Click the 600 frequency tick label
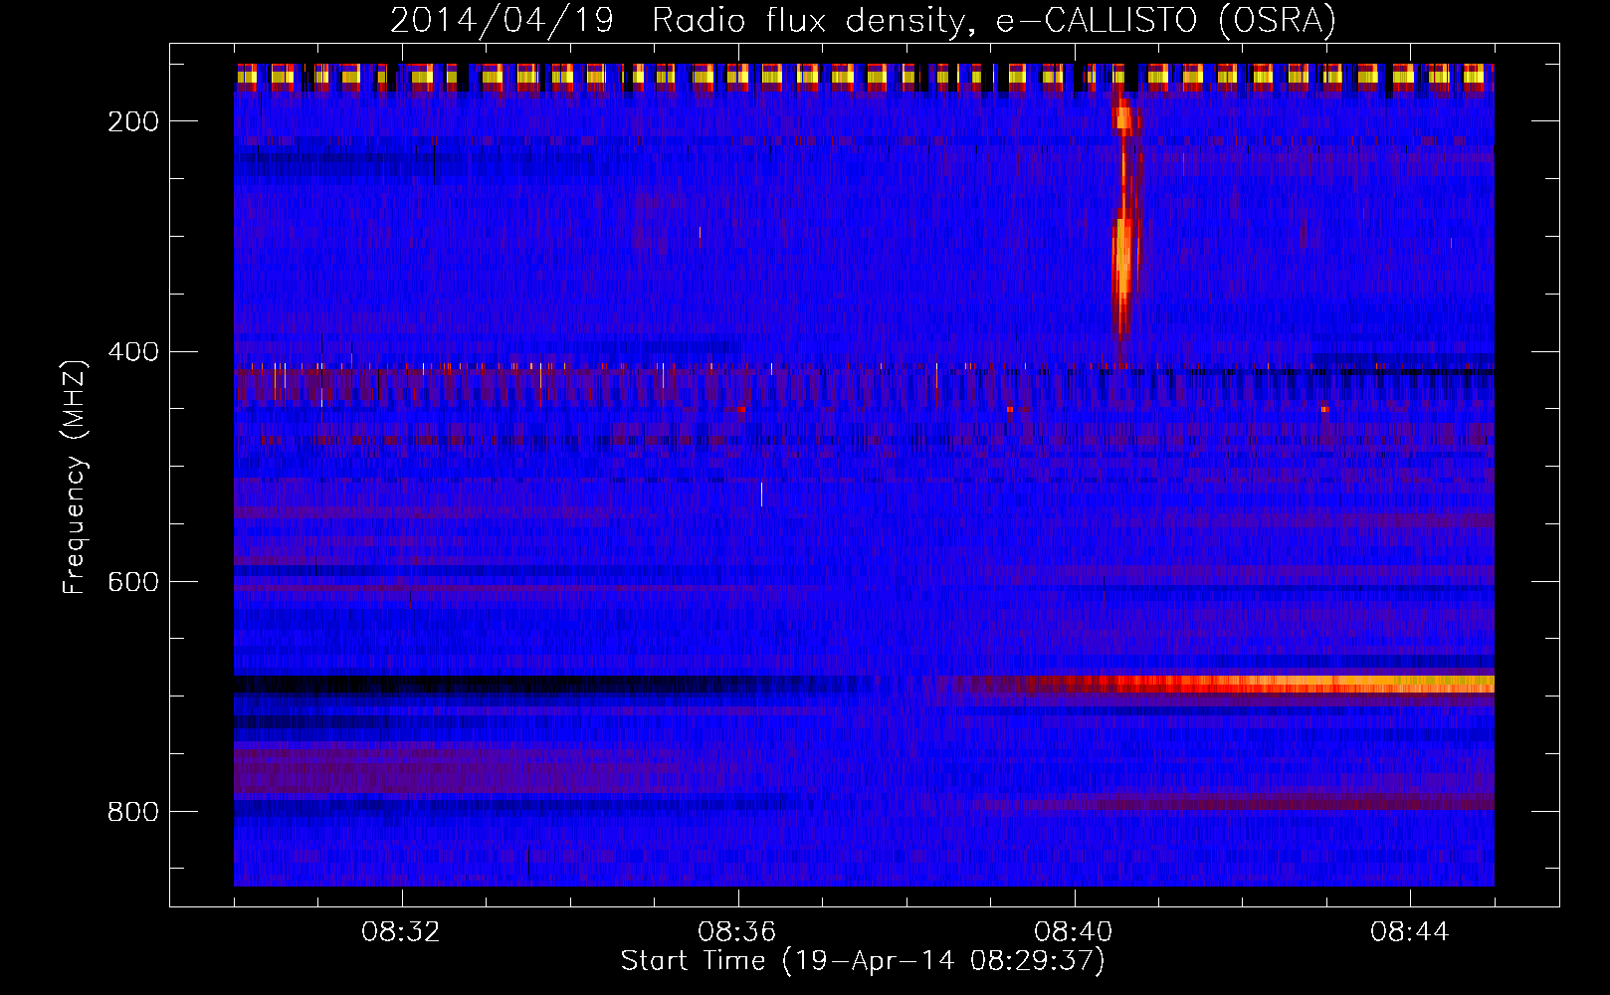The image size is (1610, 995). coord(133,582)
